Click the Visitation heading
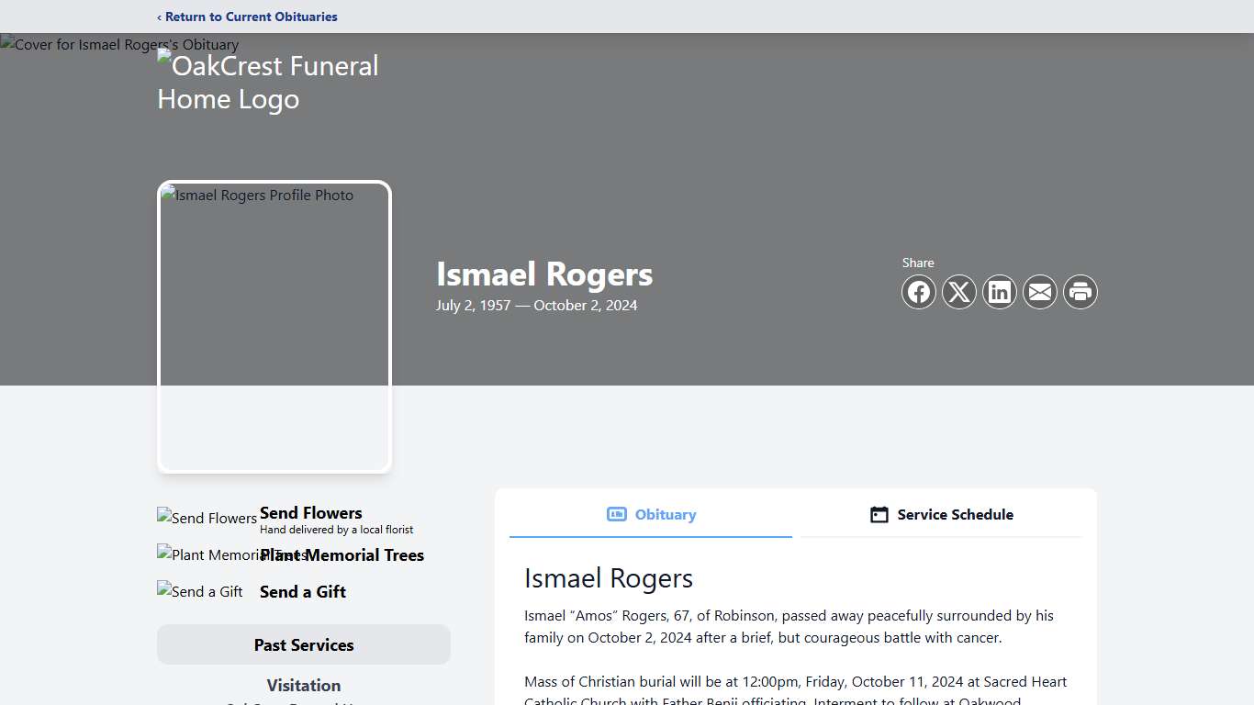Image resolution: width=1254 pixels, height=705 pixels. pos(304,686)
